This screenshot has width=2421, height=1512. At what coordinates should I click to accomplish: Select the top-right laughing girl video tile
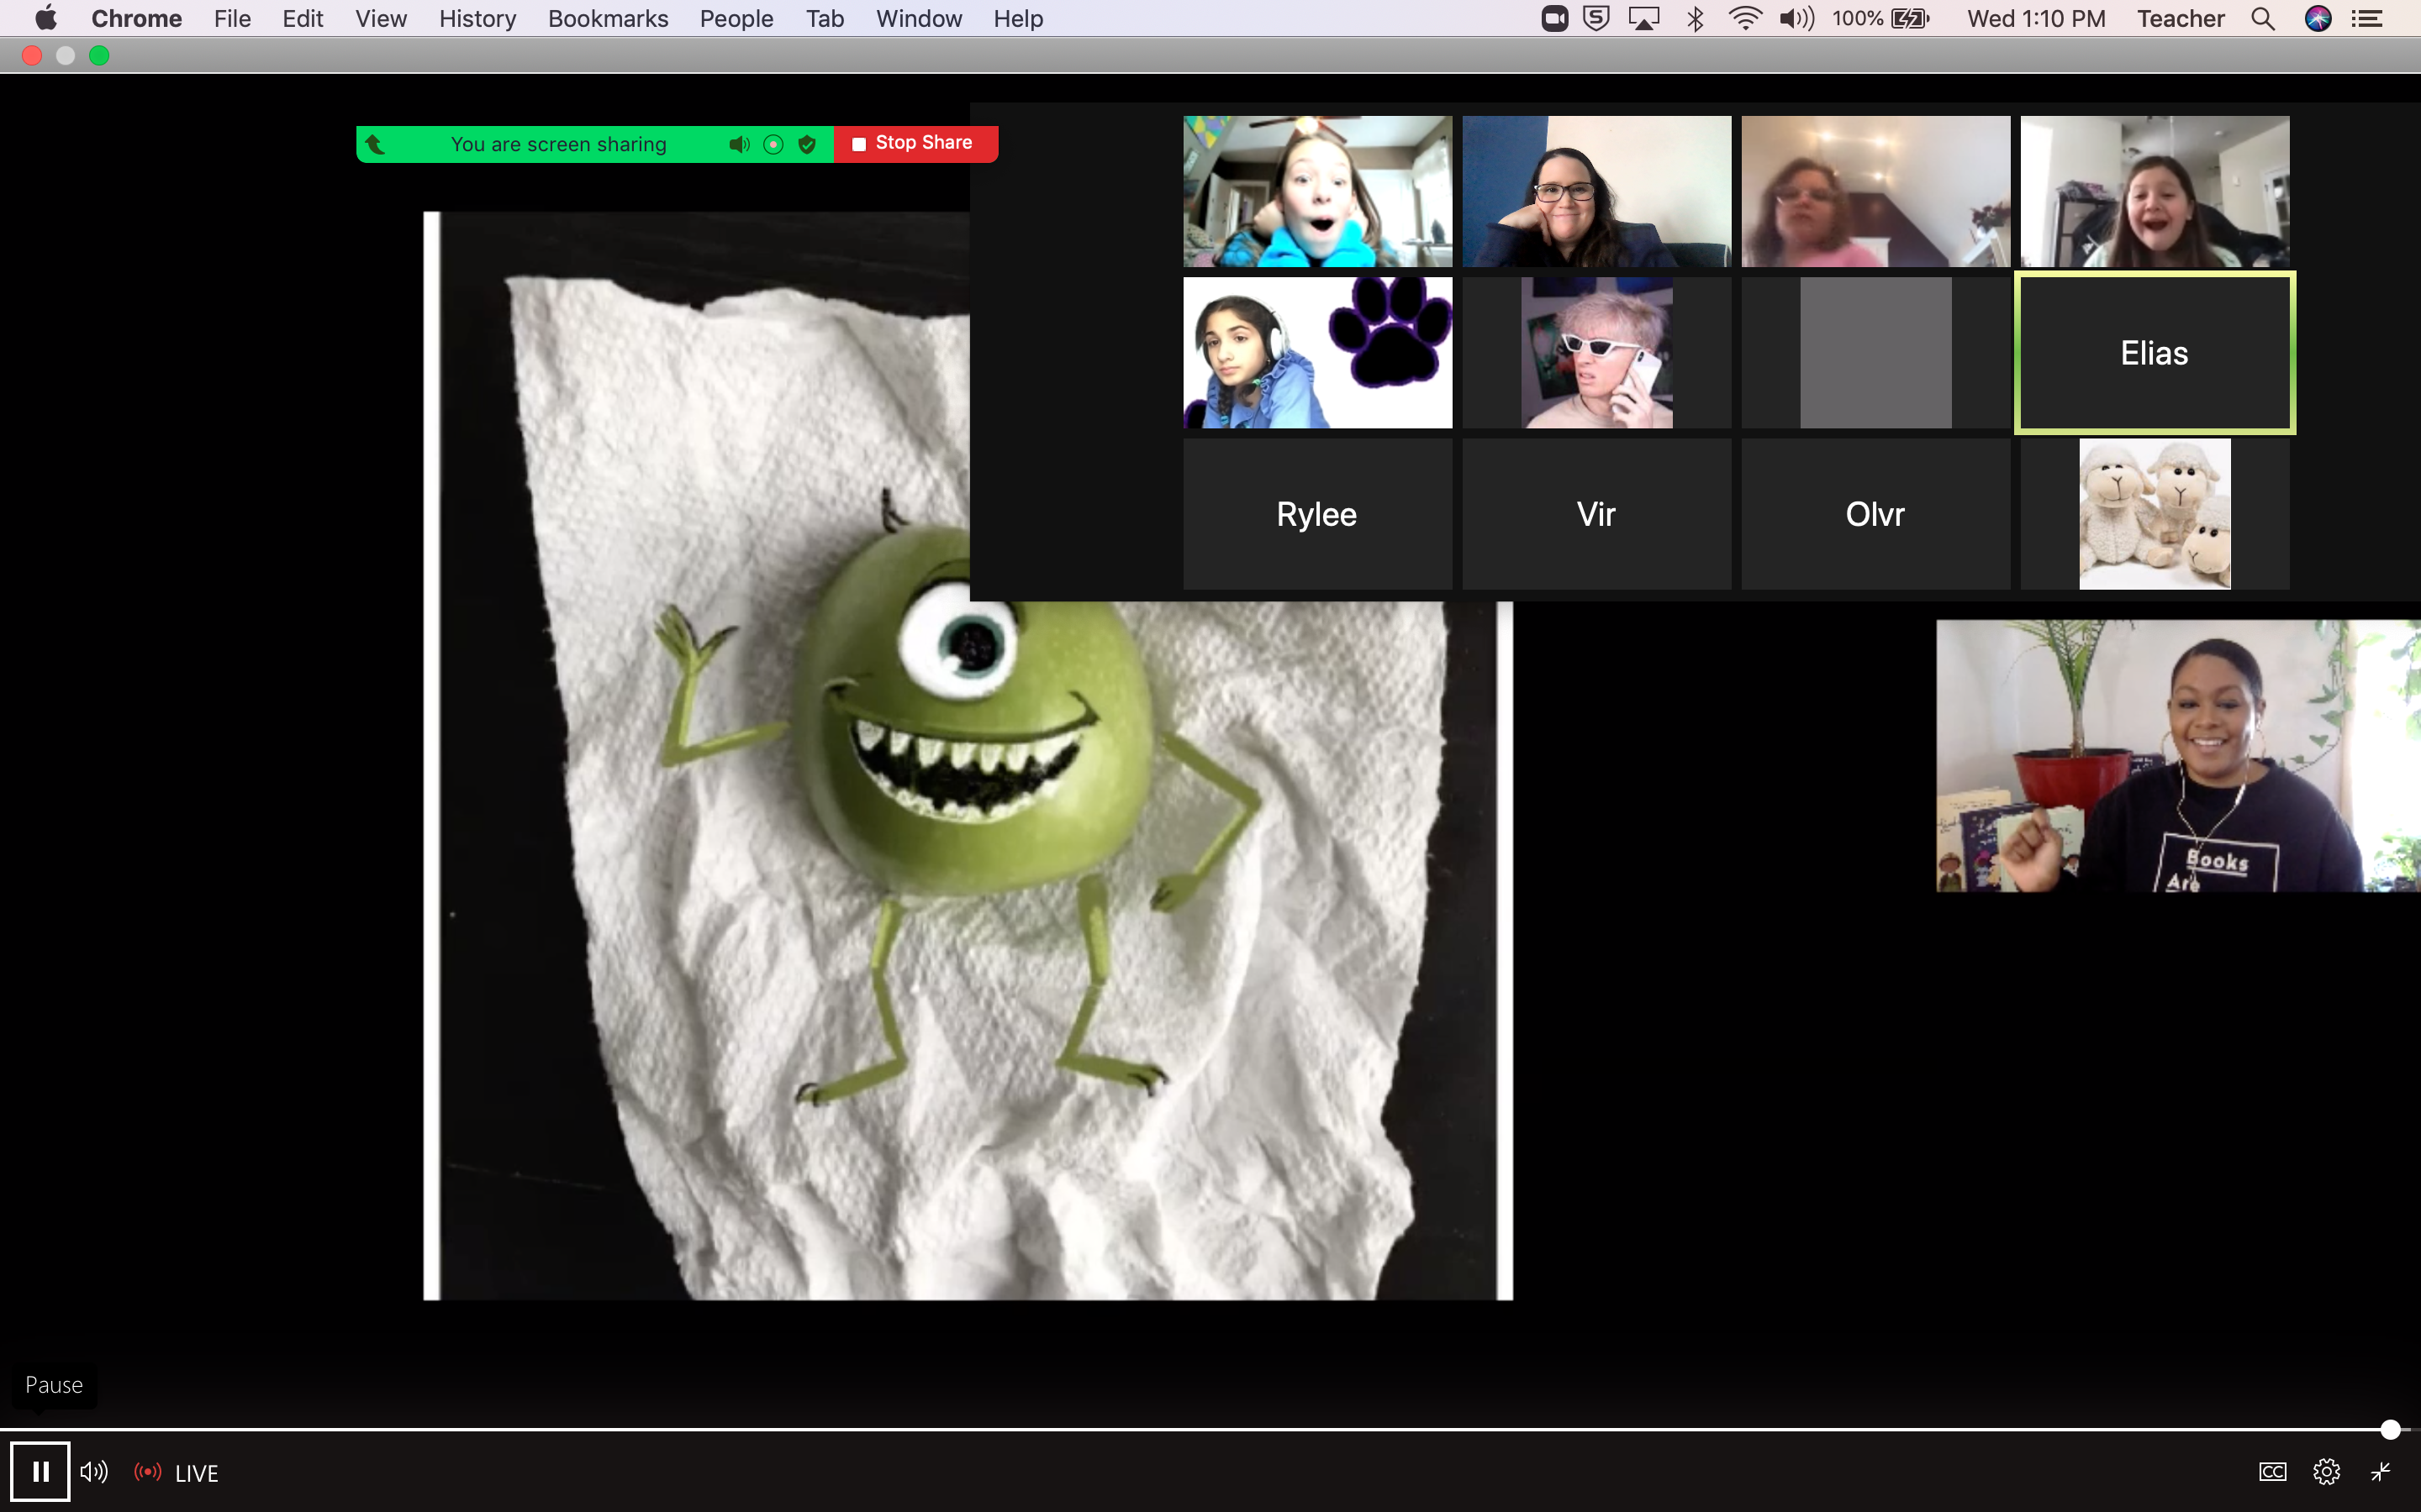[2155, 191]
